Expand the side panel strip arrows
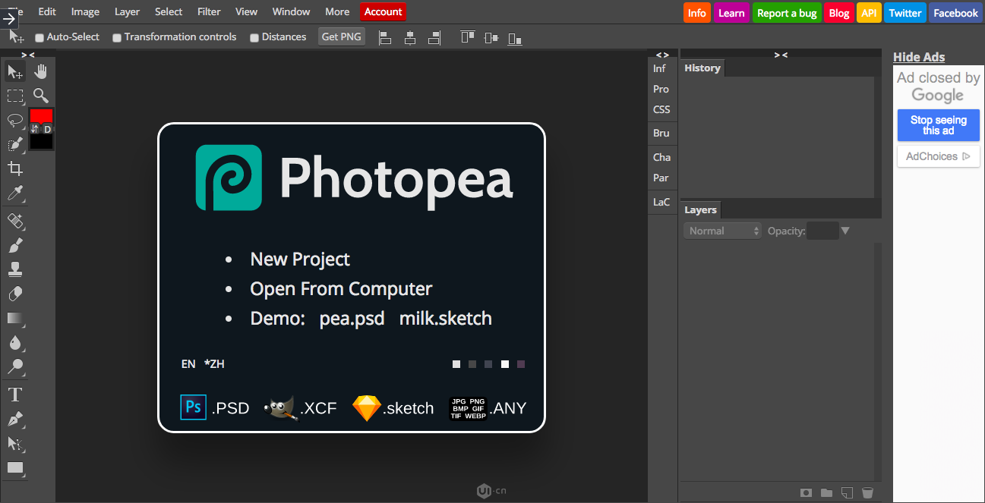Screen dimensions: 985x503 [x=662, y=55]
